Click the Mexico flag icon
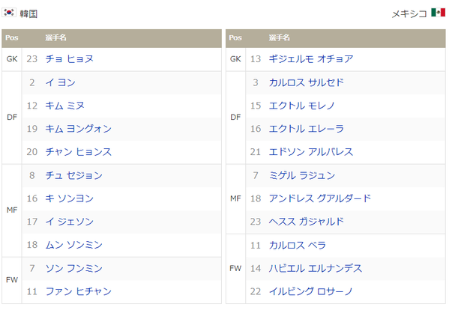The height and width of the screenshot is (310, 449). click(438, 13)
